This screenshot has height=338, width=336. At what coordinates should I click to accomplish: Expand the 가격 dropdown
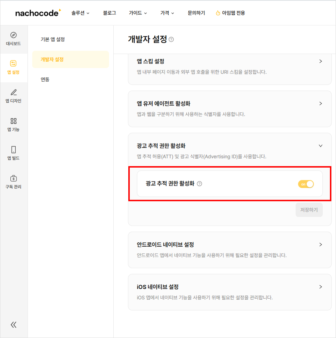click(x=165, y=13)
